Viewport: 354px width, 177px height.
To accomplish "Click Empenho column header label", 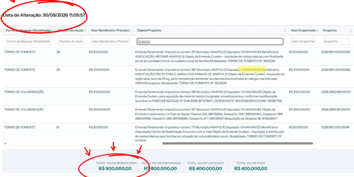I will click(x=330, y=31).
